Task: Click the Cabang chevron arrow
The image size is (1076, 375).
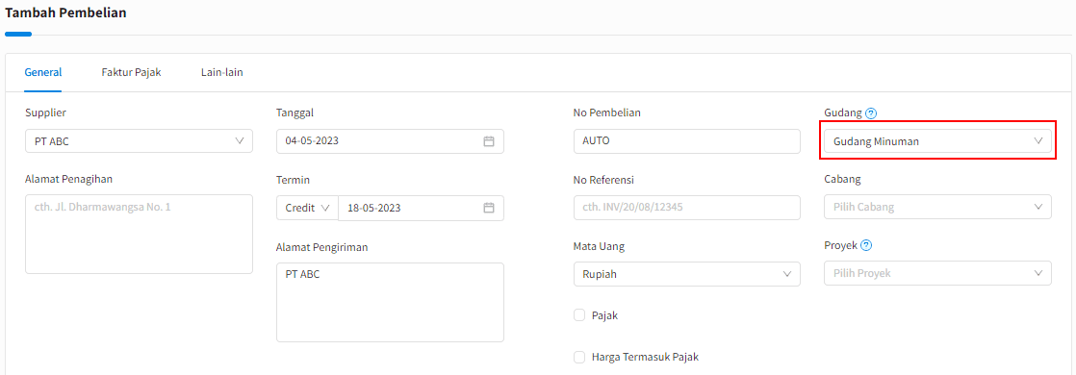Action: click(1038, 207)
